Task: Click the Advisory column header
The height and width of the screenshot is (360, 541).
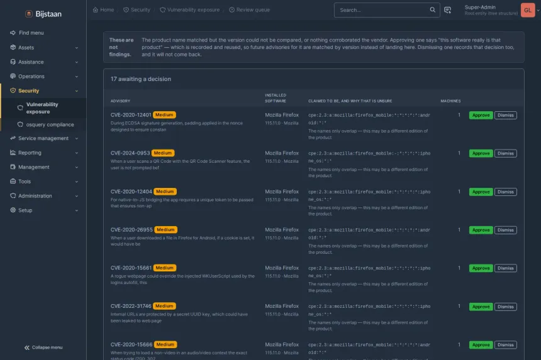Action: [120, 101]
